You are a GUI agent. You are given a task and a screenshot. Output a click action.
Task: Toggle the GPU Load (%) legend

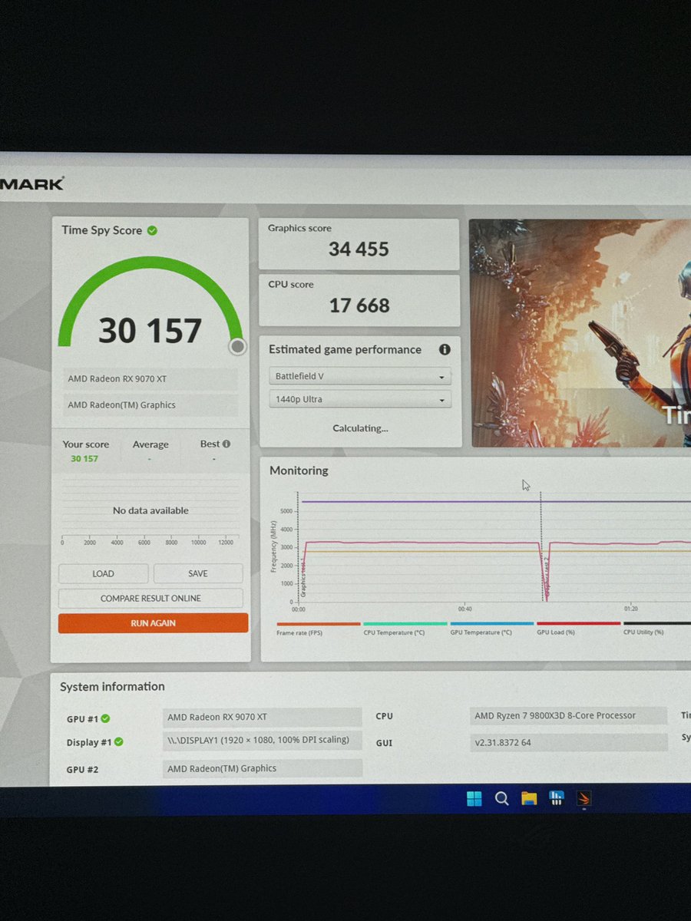[x=578, y=629]
